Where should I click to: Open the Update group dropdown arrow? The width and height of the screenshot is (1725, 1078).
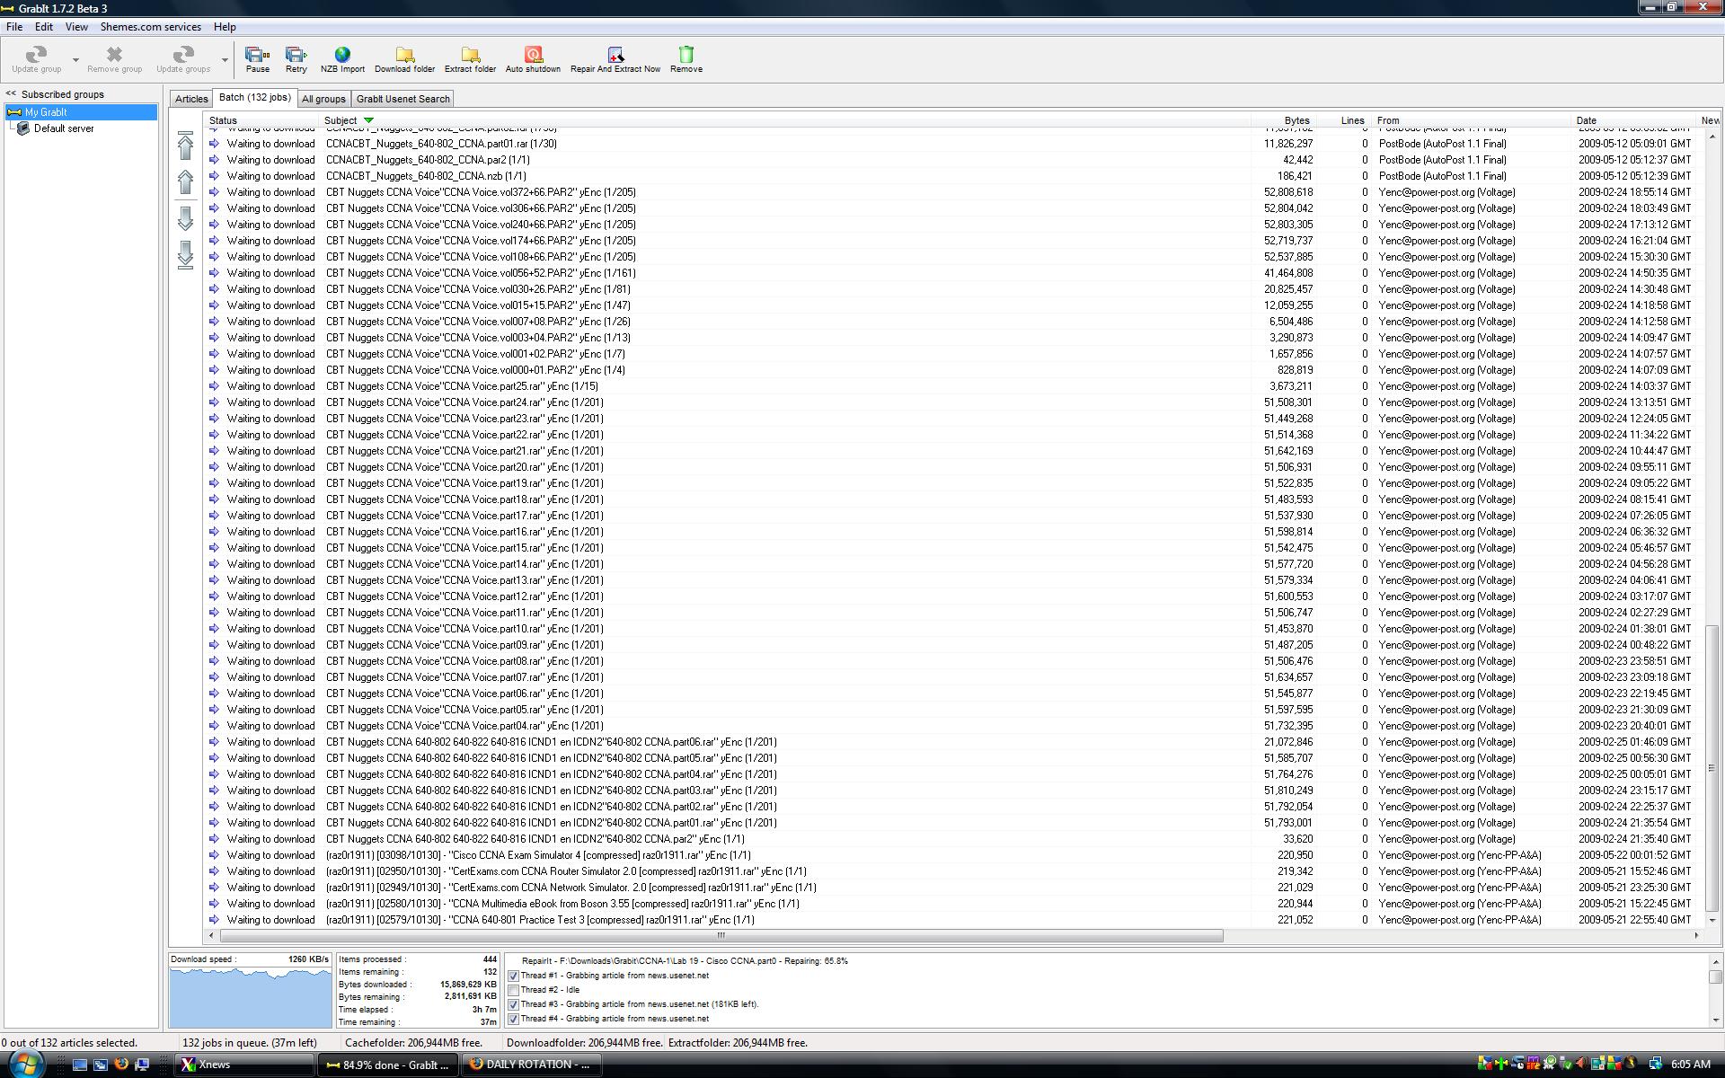coord(75,60)
